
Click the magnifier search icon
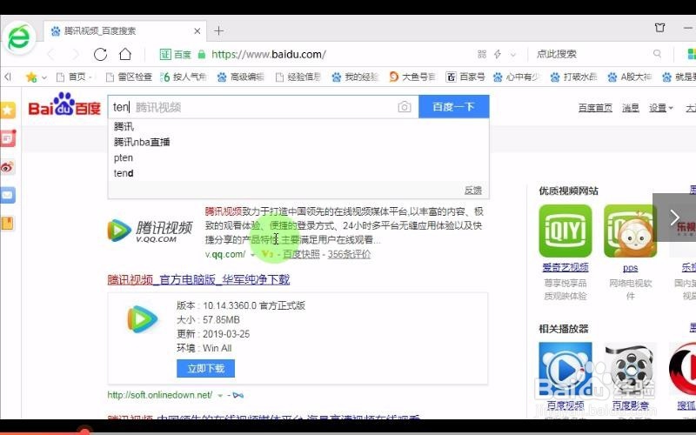[658, 54]
